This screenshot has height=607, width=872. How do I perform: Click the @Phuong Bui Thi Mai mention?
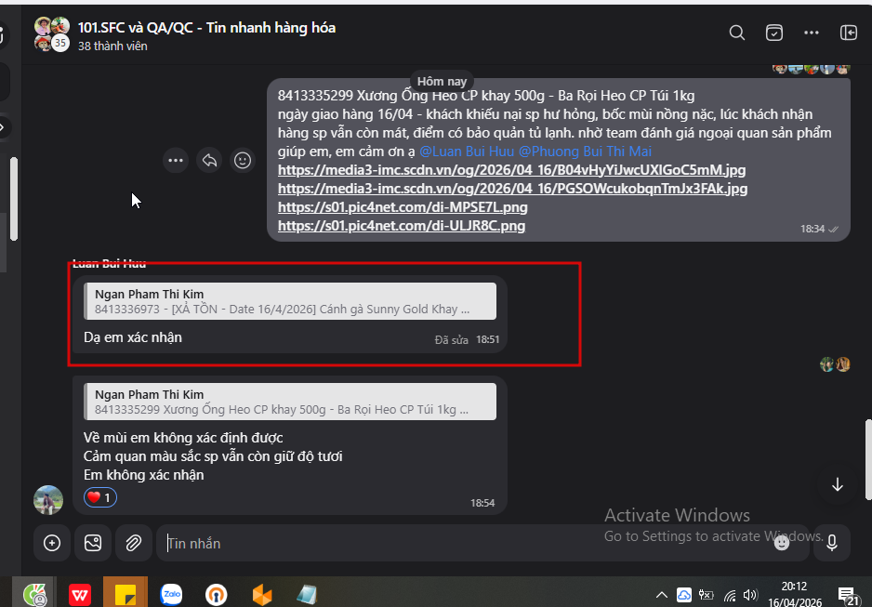[585, 152]
